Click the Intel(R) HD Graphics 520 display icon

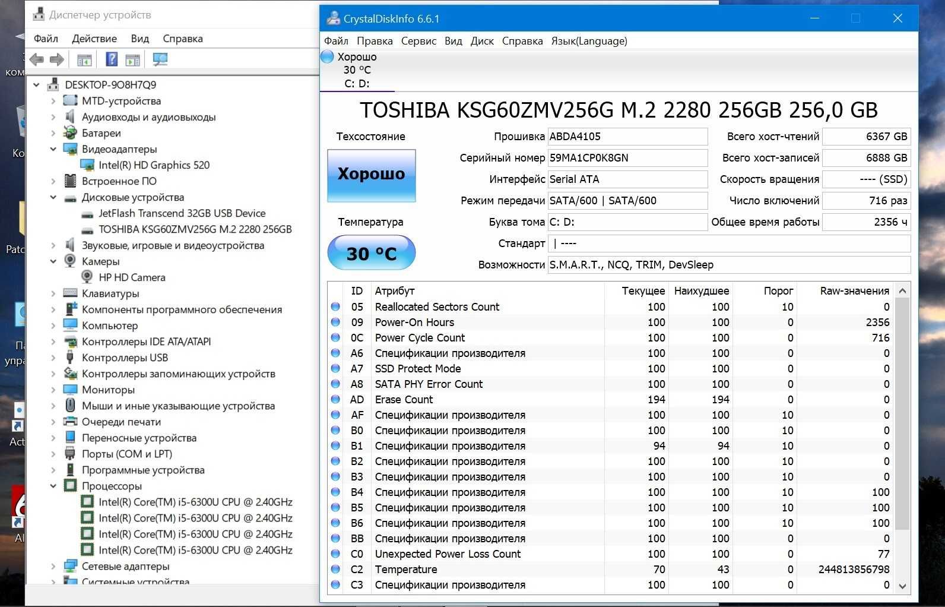[87, 165]
